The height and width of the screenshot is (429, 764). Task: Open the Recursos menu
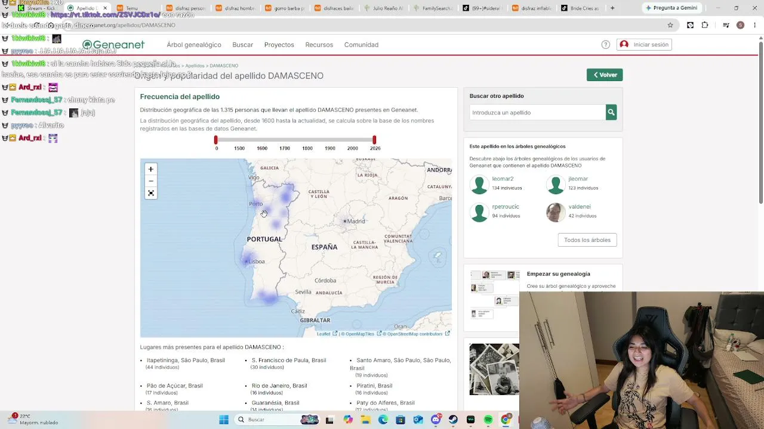pyautogui.click(x=319, y=45)
